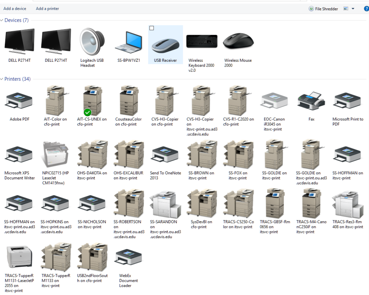
Task: Select the SS-FOX on itsvc-print printer
Action: tap(238, 160)
